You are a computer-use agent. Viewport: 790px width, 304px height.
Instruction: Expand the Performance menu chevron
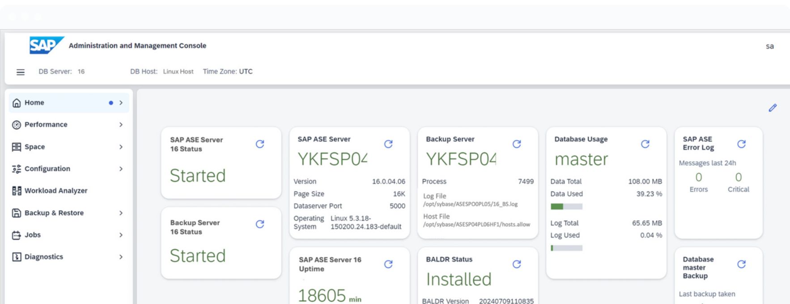(121, 125)
